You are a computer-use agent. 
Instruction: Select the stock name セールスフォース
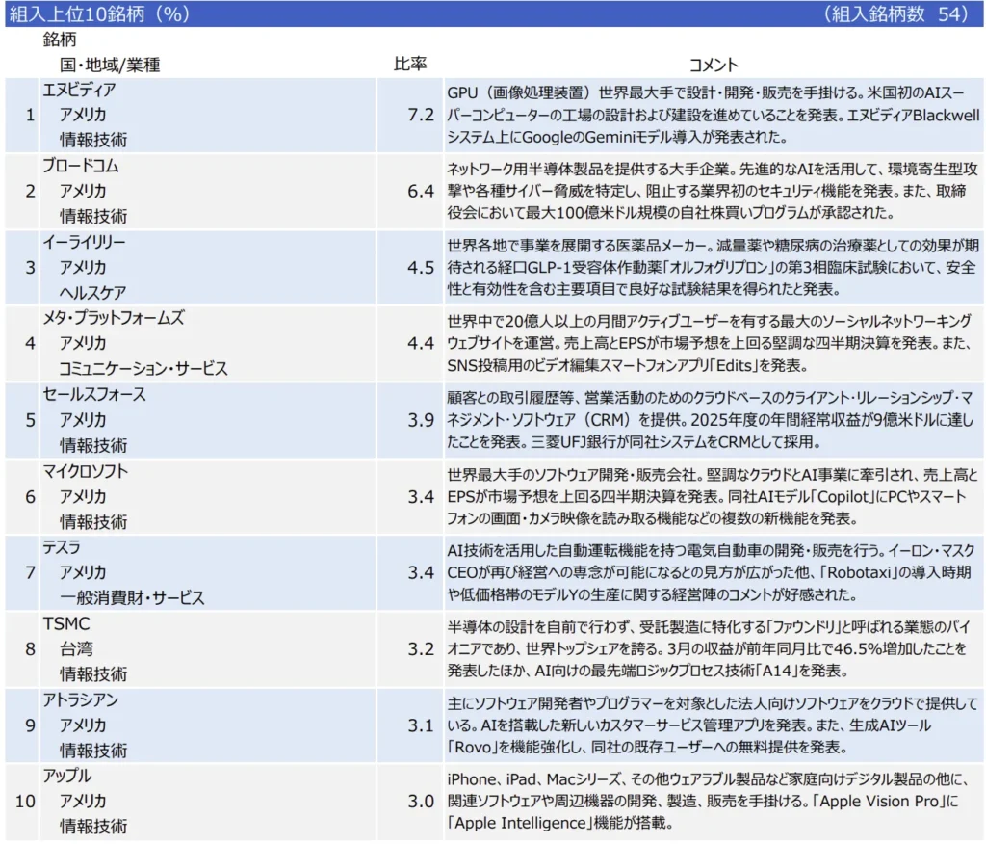(94, 395)
